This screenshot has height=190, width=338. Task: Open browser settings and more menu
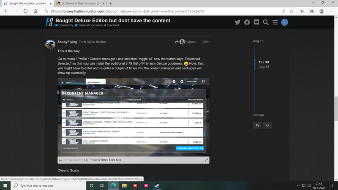point(332,11)
